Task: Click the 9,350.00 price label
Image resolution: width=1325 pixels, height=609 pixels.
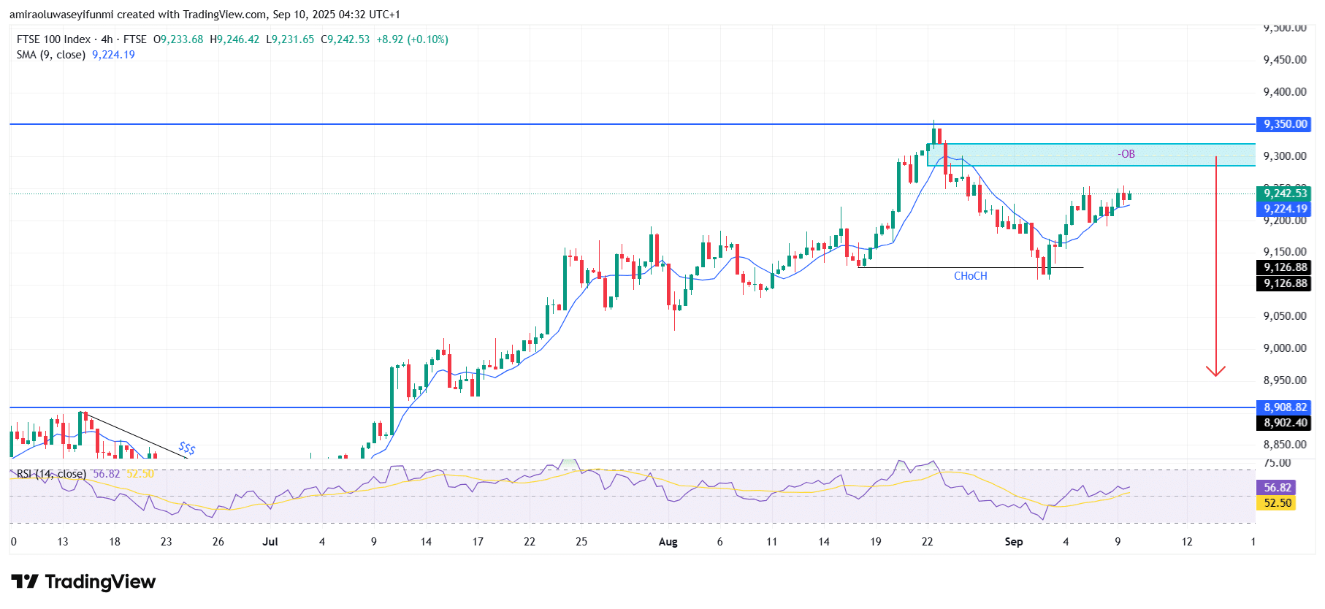Action: (x=1283, y=124)
